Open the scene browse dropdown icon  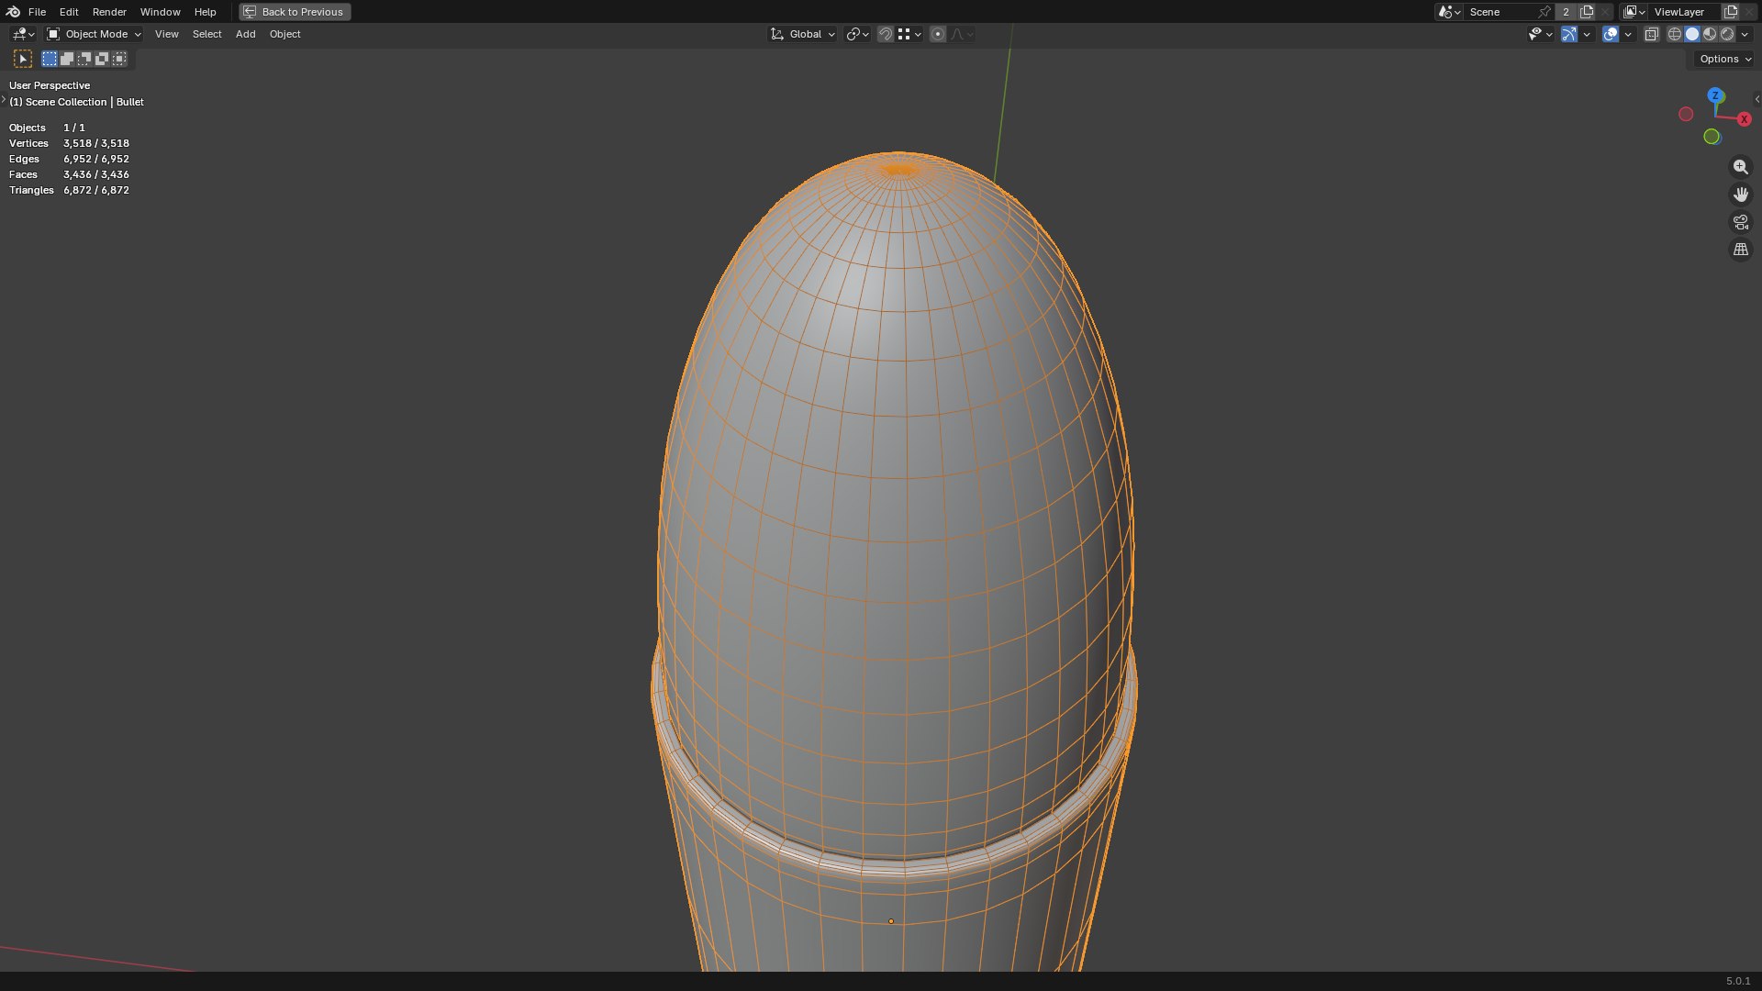pyautogui.click(x=1450, y=12)
